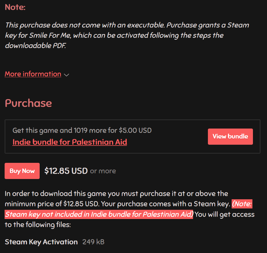The width and height of the screenshot is (267, 253).
Task: Click the highlighted Steam key not included note
Action: point(99,214)
